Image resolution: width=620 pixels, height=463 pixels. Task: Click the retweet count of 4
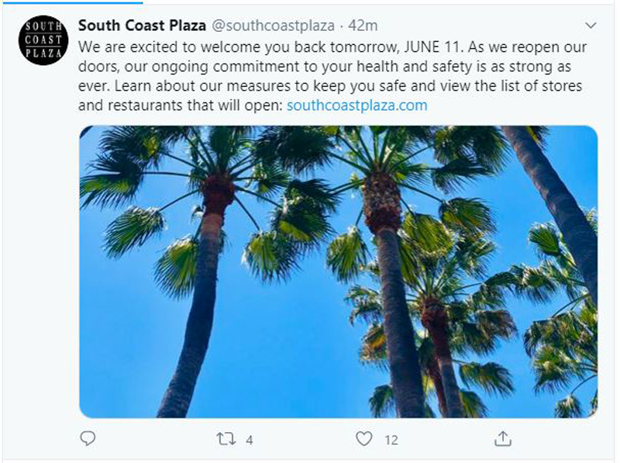[250, 440]
